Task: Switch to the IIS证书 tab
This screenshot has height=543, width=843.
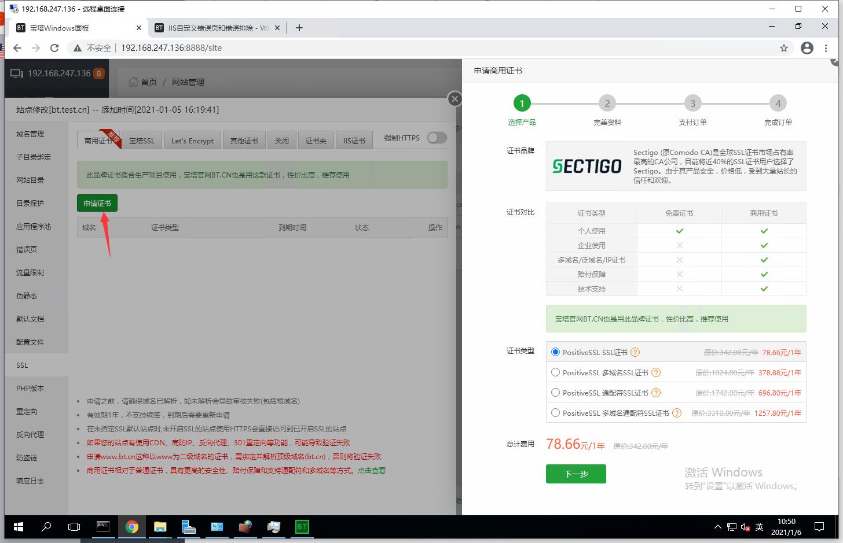Action: click(x=354, y=141)
